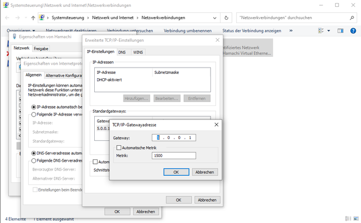Click the back navigation arrow
This screenshot has height=223, width=361.
click(7, 17)
